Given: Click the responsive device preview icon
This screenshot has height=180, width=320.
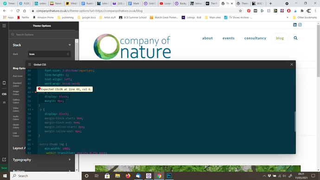Looking at the screenshot, I should pyautogui.click(x=4, y=83).
